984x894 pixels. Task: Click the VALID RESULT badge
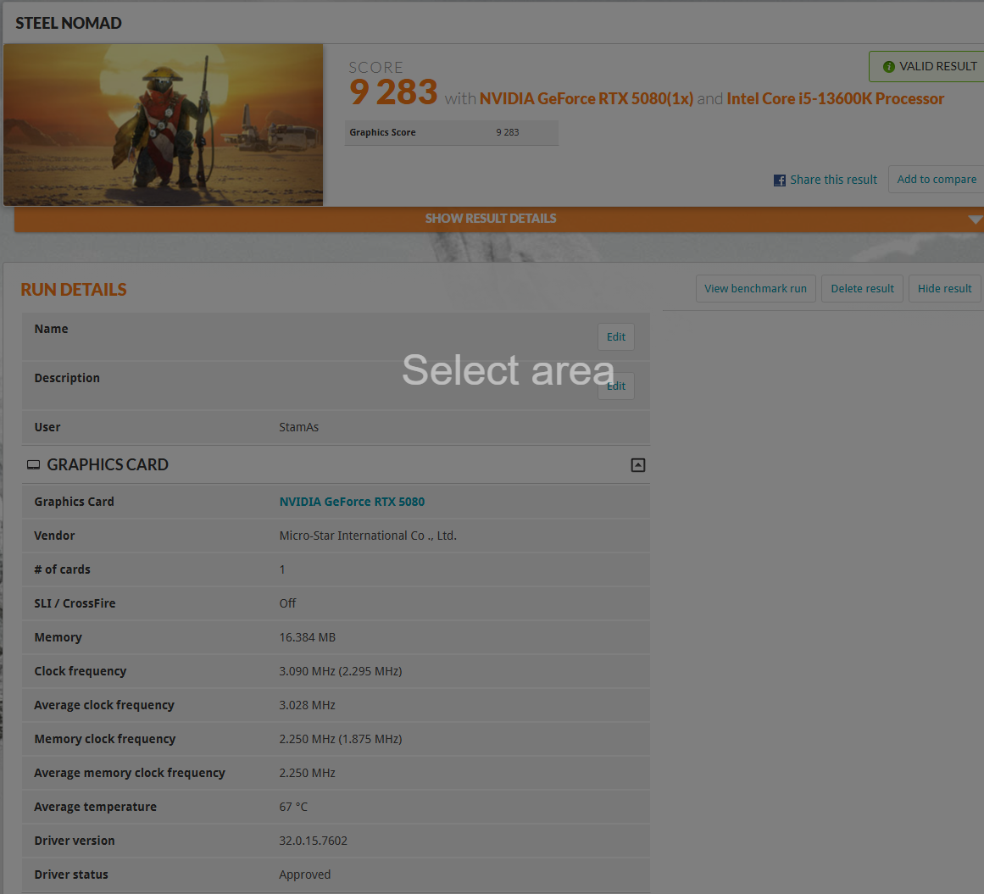click(x=929, y=67)
